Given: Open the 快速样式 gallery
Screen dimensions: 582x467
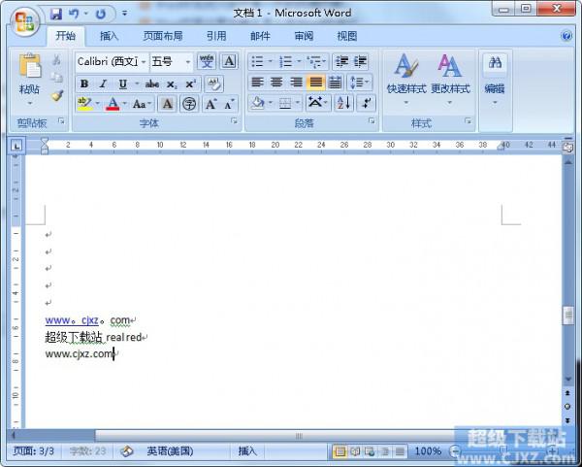Looking at the screenshot, I should point(406,80).
